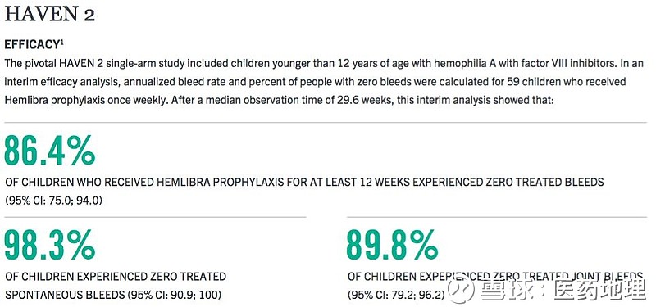This screenshot has height=307, width=656.
Task: Click the EFFICACY section label
Action: click(x=31, y=45)
